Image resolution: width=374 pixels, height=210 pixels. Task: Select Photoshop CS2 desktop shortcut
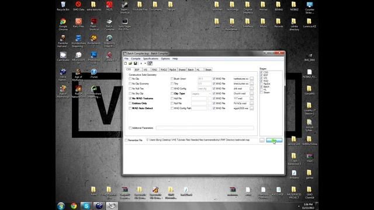pos(93,58)
